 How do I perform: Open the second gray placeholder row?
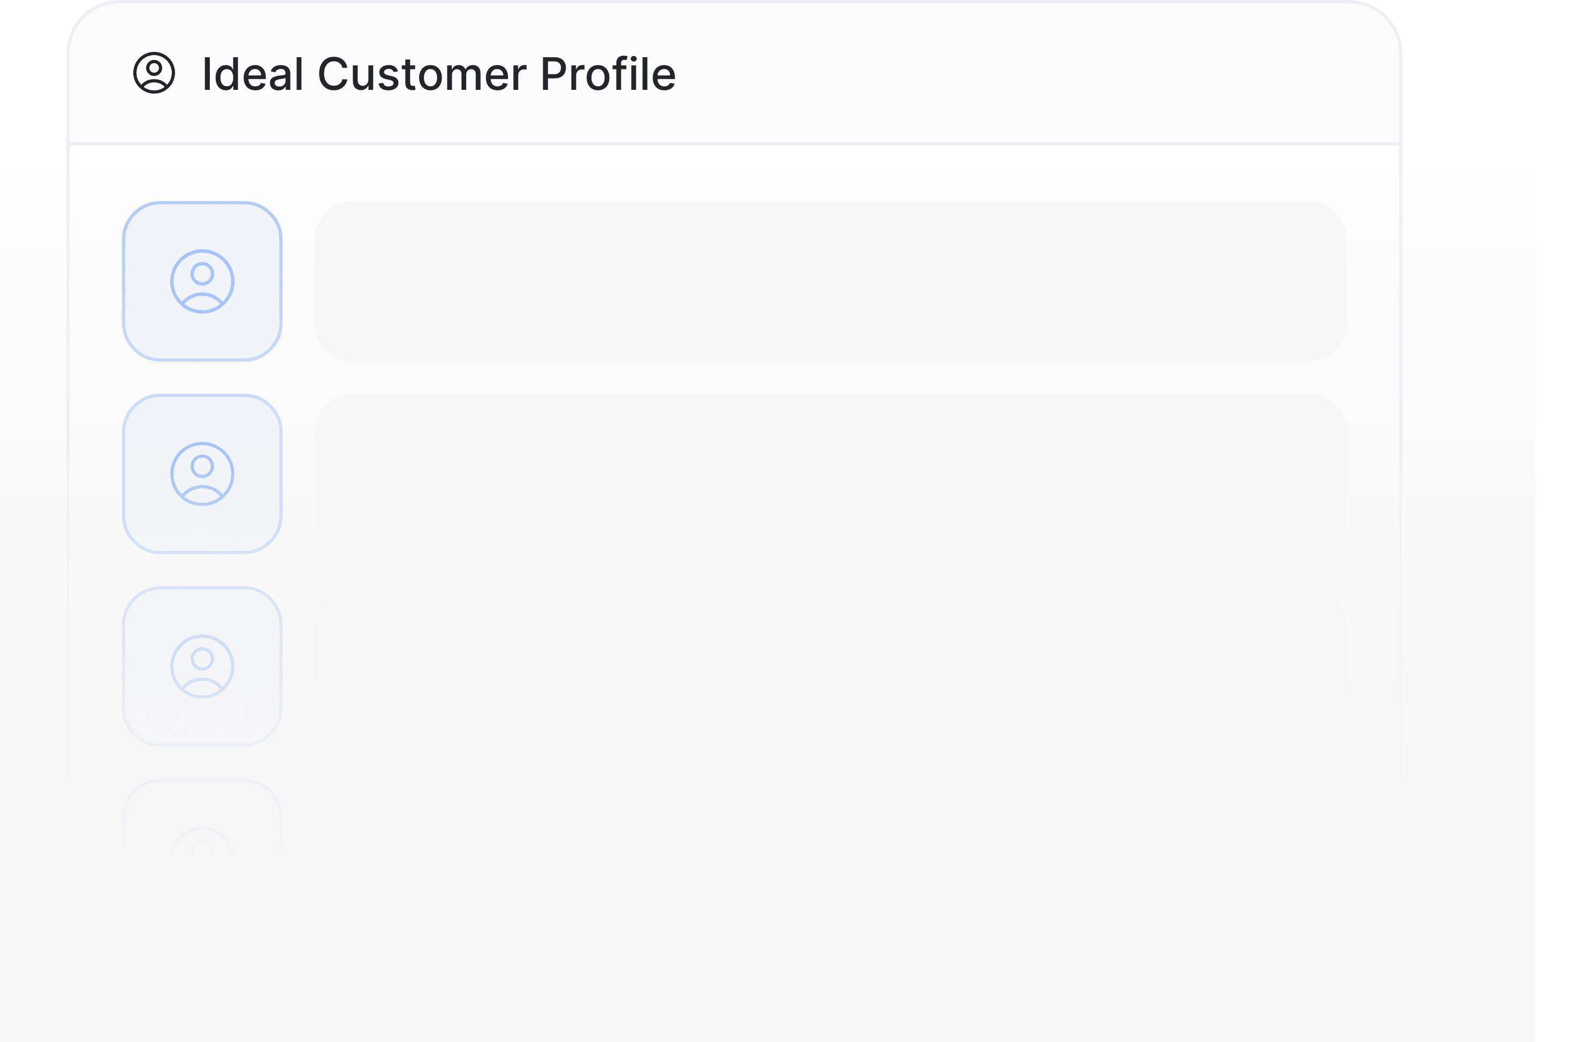click(x=830, y=474)
